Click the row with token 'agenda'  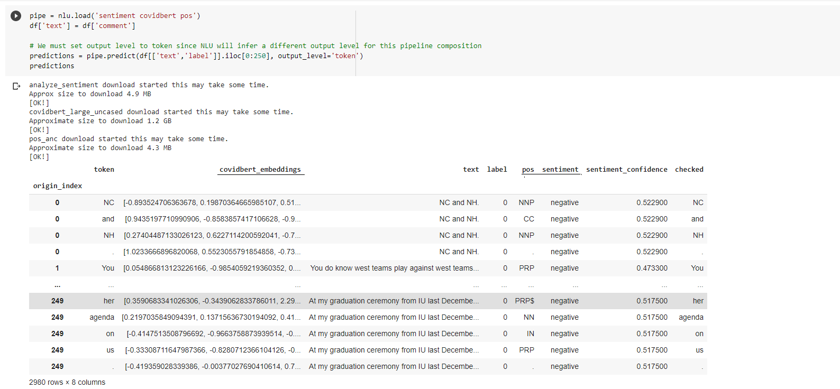tap(368, 317)
